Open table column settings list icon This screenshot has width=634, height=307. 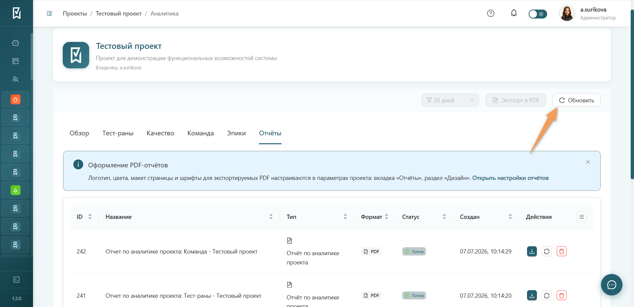tap(581, 217)
